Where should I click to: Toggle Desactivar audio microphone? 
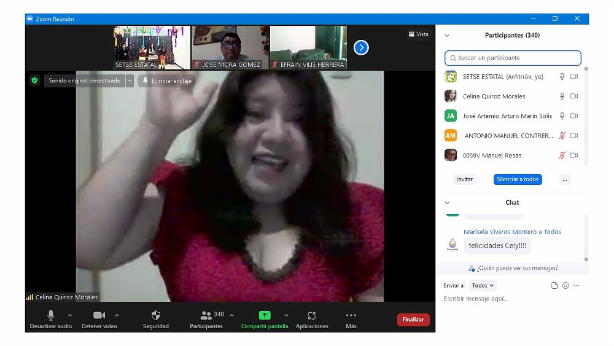pyautogui.click(x=51, y=315)
